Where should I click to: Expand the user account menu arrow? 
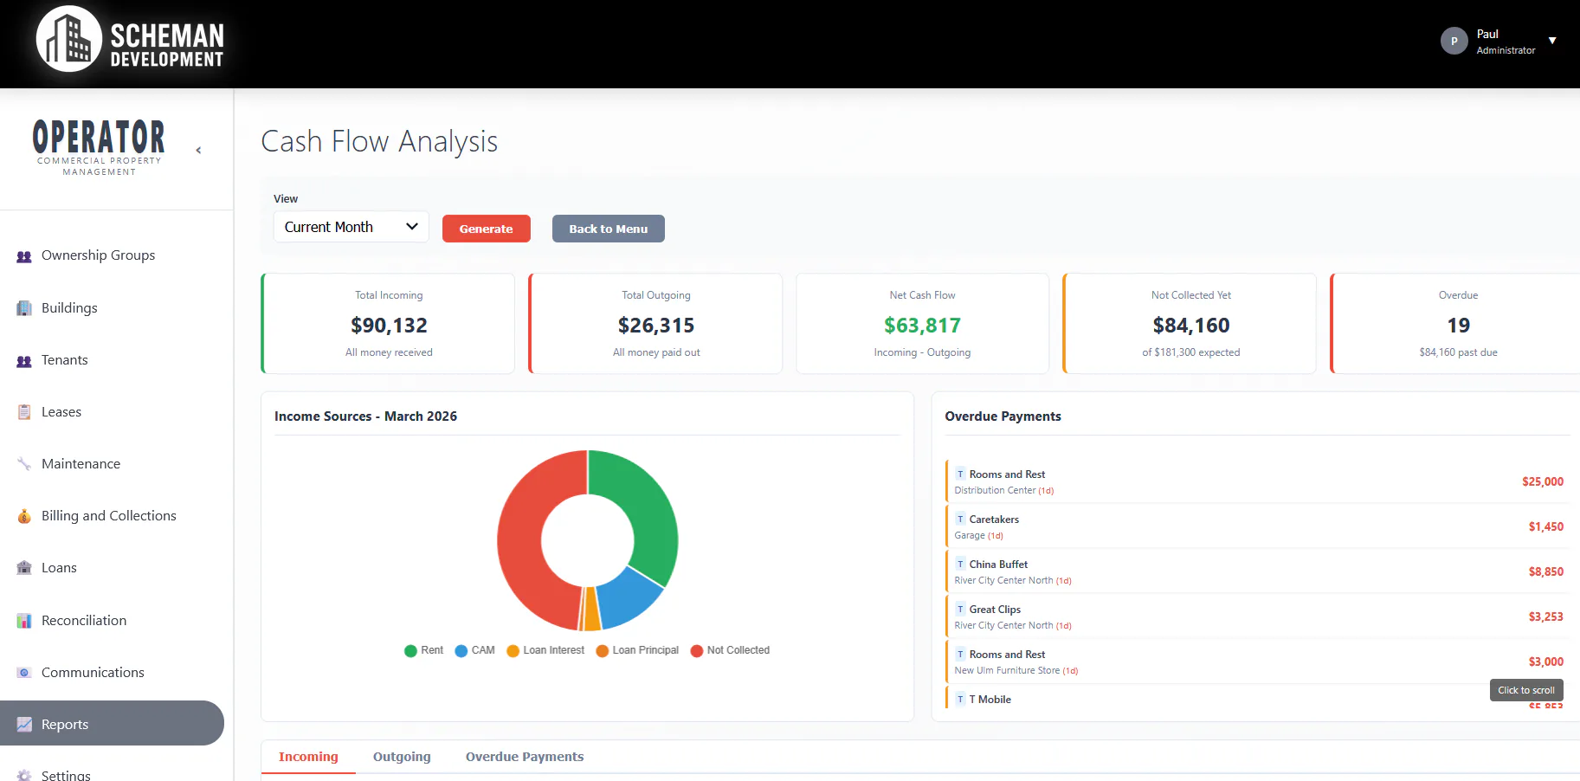coord(1552,41)
